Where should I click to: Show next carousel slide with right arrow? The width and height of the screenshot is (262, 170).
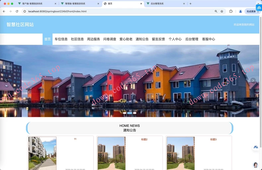click(253, 81)
